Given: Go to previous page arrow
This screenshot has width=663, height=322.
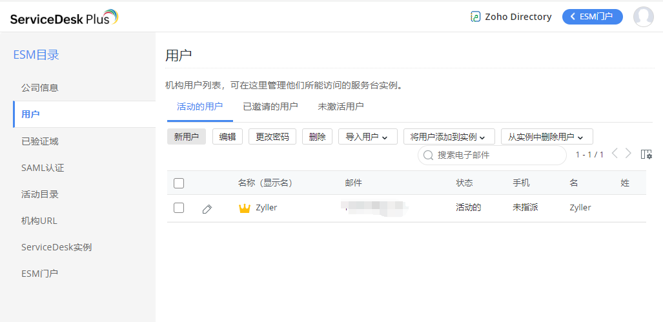Looking at the screenshot, I should click(615, 154).
